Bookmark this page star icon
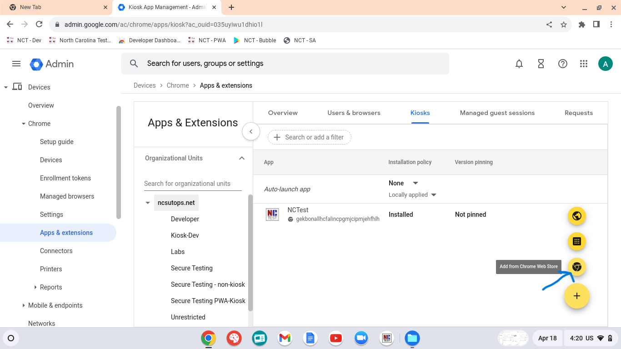Viewport: 621px width, 349px height. click(x=564, y=25)
